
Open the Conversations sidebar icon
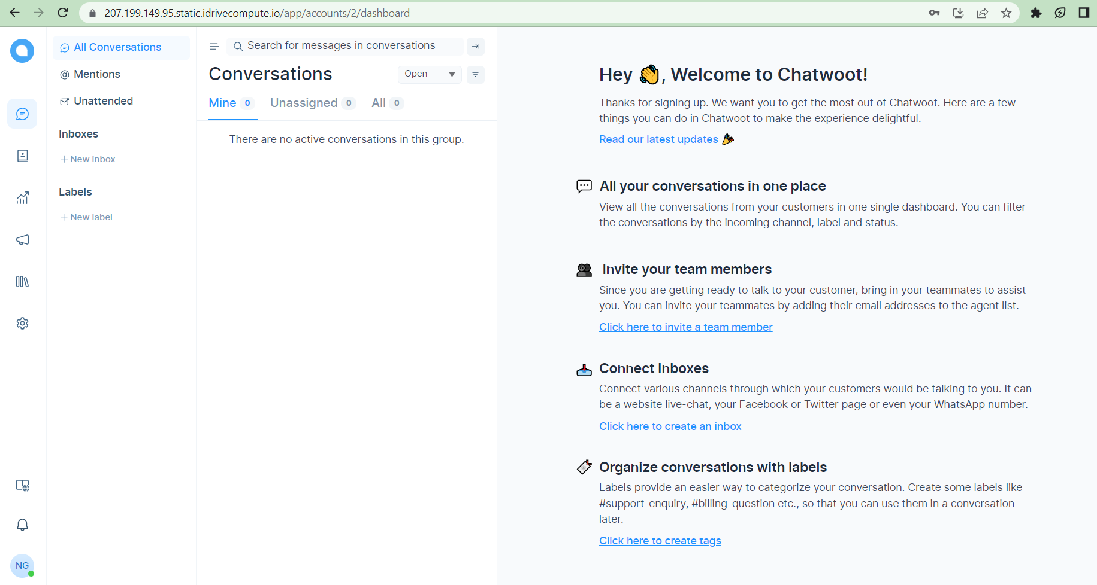click(22, 114)
